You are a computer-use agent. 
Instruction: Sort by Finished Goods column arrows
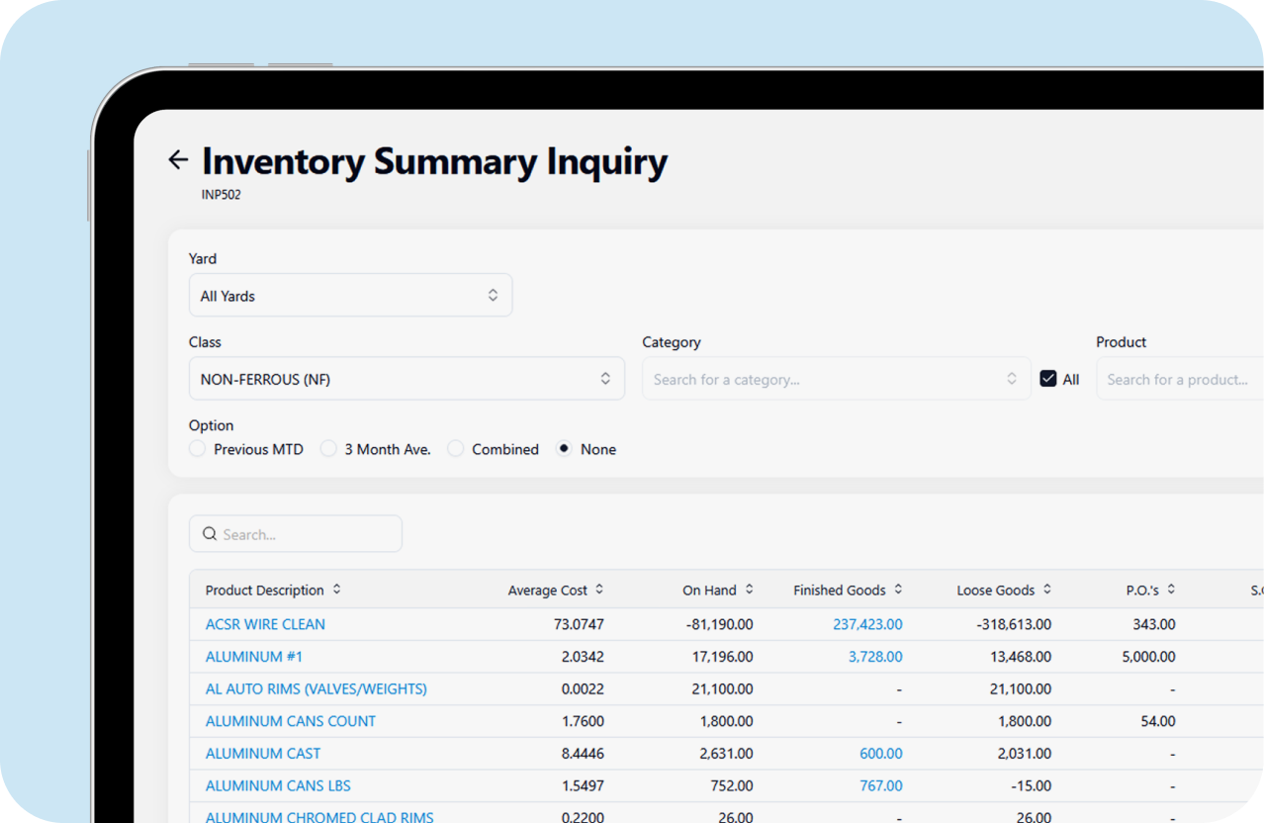(x=898, y=590)
